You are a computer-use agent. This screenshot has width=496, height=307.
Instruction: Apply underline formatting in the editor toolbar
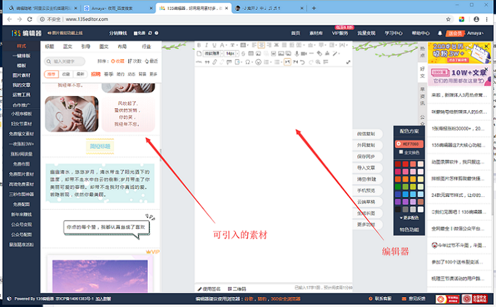click(214, 45)
